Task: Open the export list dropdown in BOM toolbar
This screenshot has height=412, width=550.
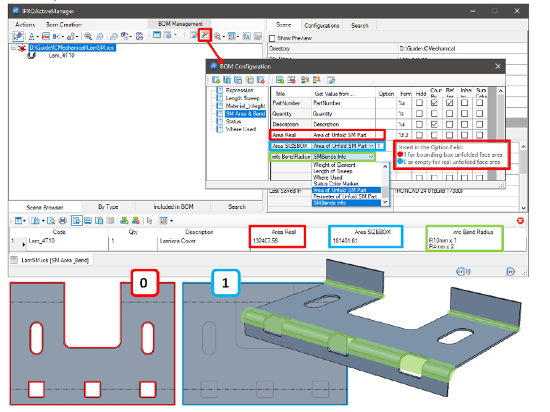Action: pyautogui.click(x=43, y=220)
